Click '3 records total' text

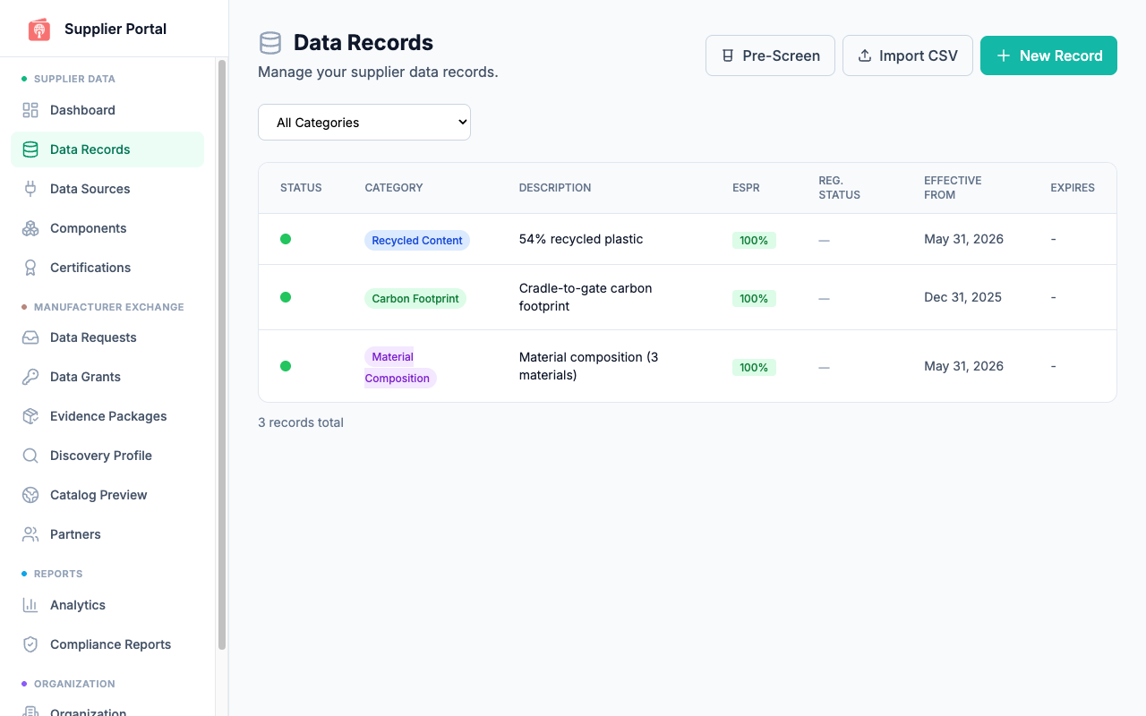pos(301,422)
